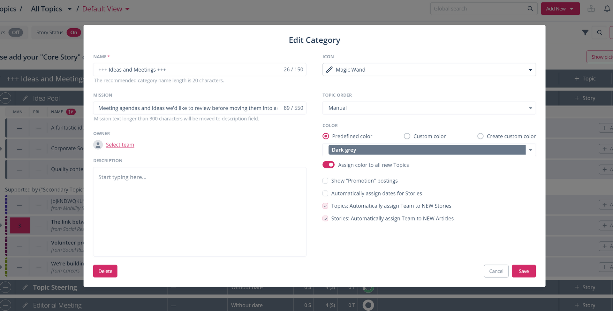Open the filter funnel icon
Screen dimensions: 613x311
point(585,32)
